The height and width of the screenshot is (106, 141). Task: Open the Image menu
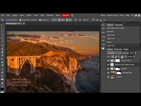pos(15,15)
